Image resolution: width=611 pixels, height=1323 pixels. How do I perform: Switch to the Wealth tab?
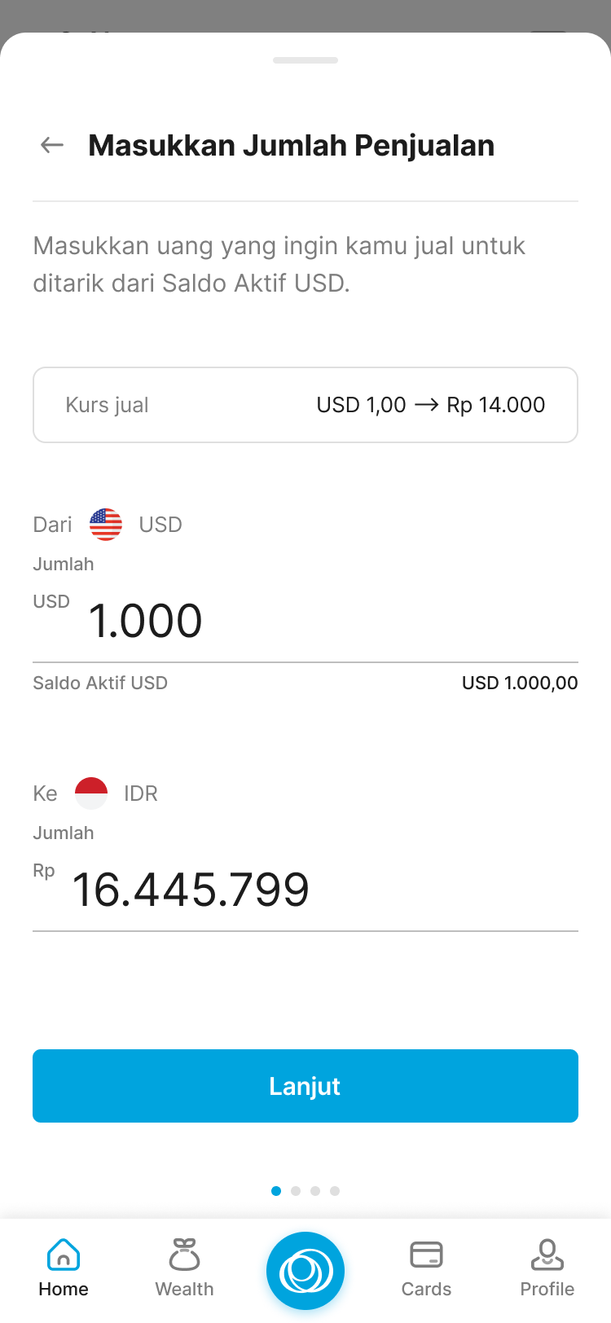pos(185,1268)
